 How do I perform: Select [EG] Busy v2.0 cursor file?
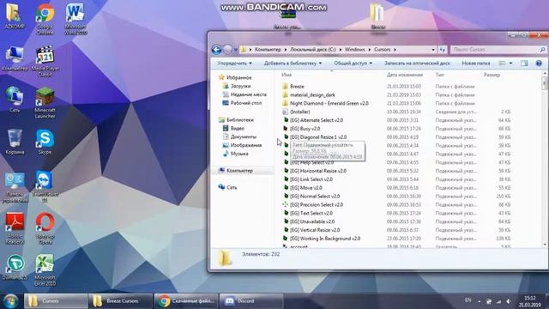pyautogui.click(x=305, y=129)
